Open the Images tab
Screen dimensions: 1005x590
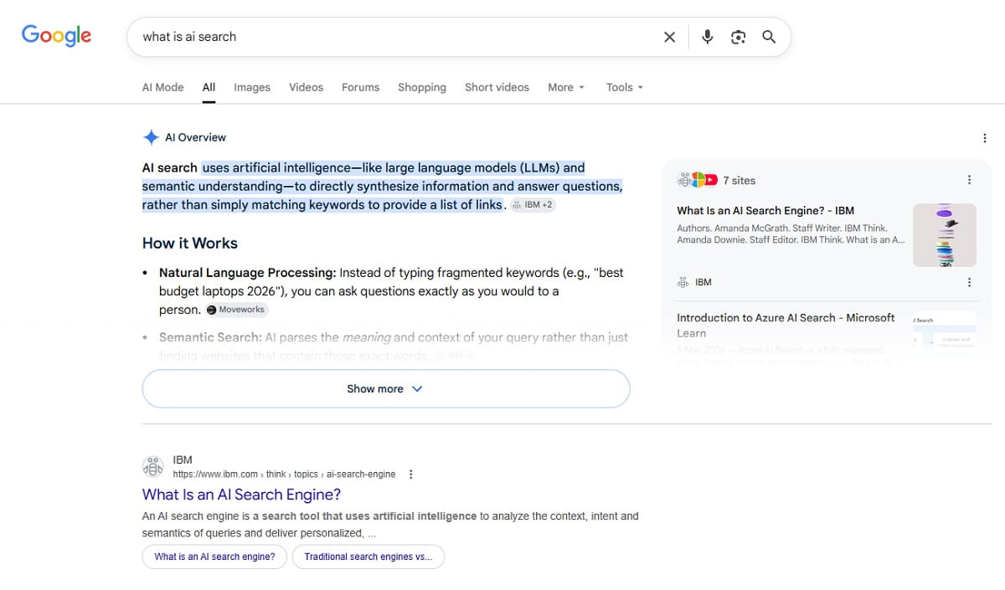252,87
